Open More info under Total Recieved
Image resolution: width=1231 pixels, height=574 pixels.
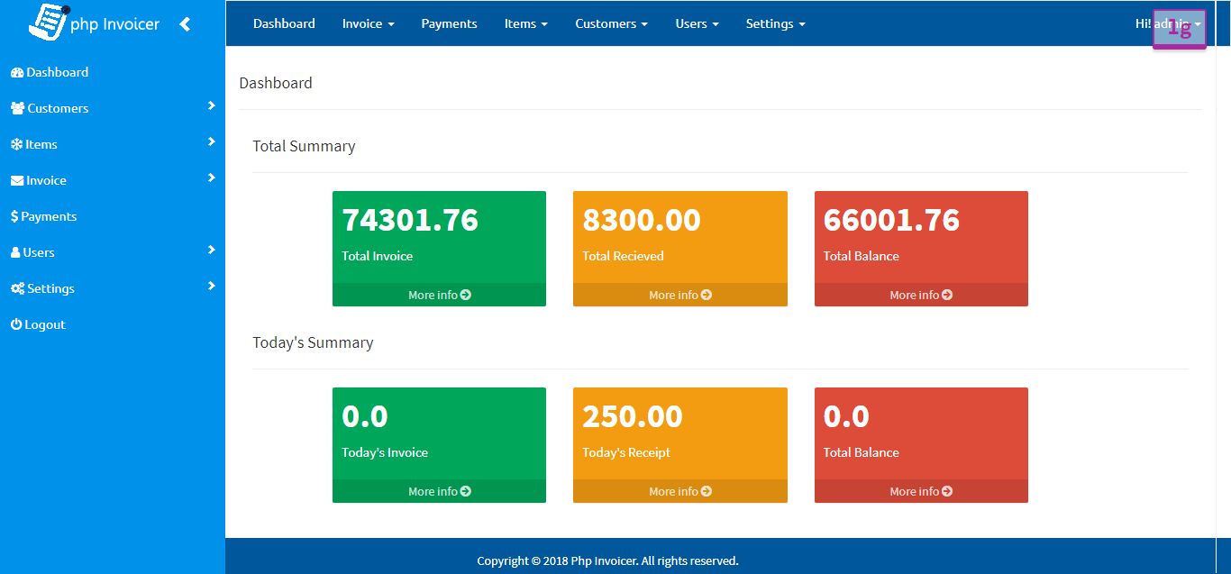coord(679,295)
